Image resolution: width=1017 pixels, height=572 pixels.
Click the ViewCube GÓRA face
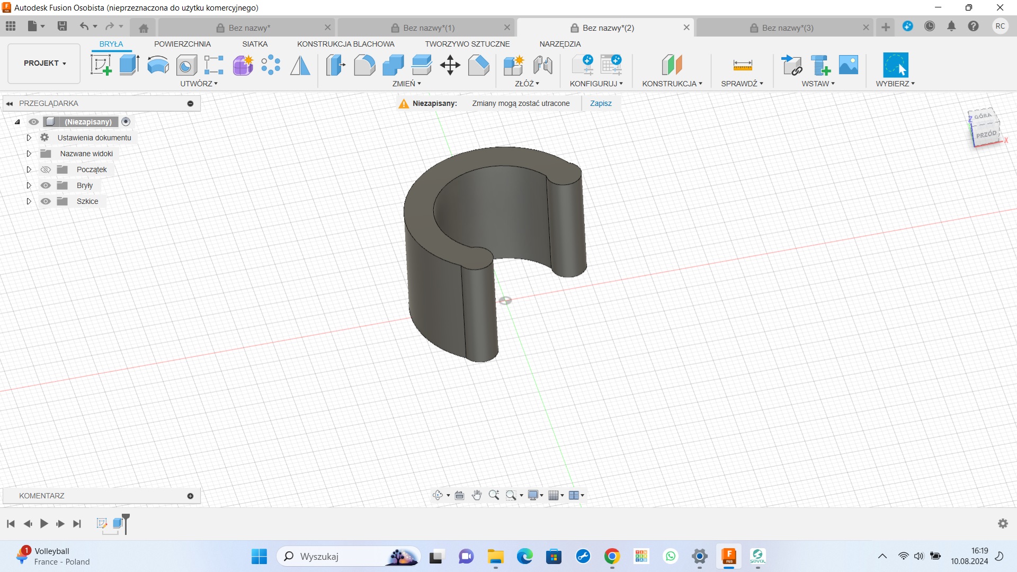(983, 116)
